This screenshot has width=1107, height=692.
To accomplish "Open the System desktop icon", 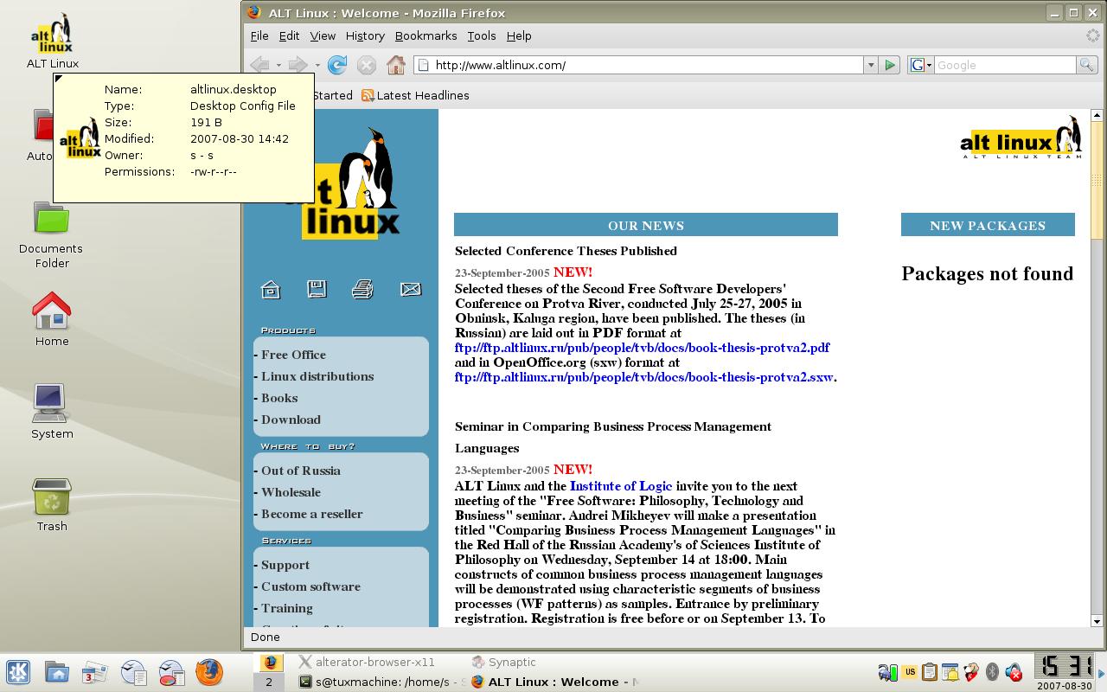I will [52, 412].
